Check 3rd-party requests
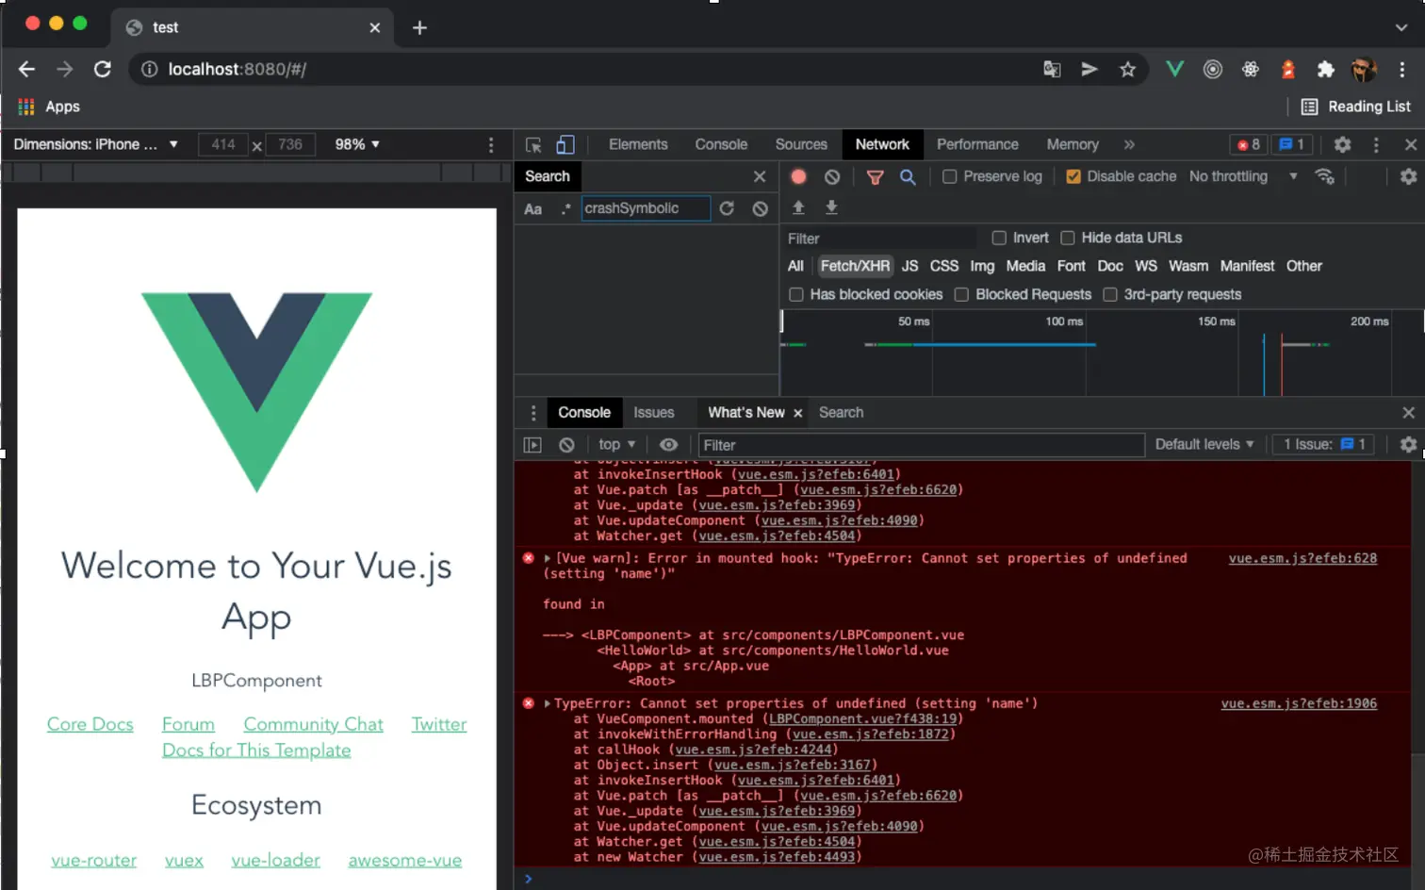 (x=1110, y=294)
